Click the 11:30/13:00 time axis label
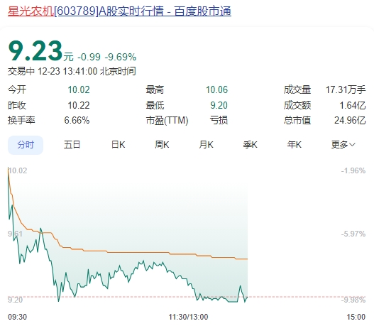The width and height of the screenshot is (374, 326). tap(189, 317)
